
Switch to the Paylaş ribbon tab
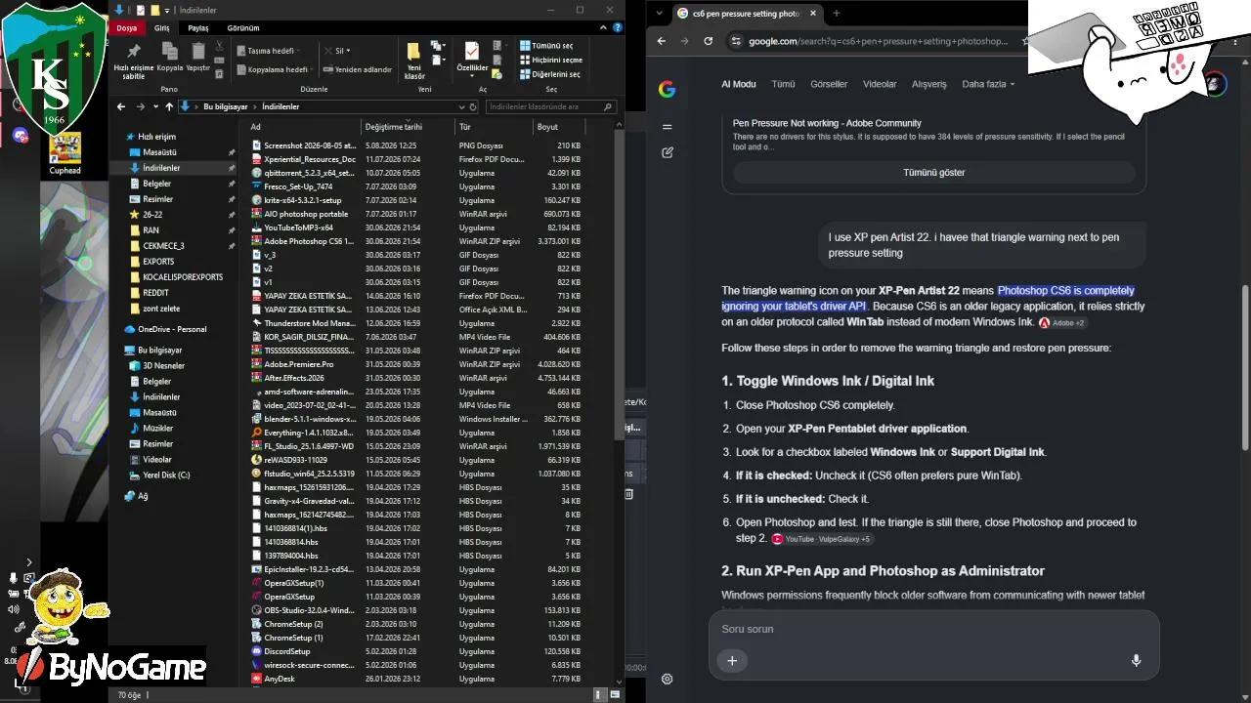(198, 28)
